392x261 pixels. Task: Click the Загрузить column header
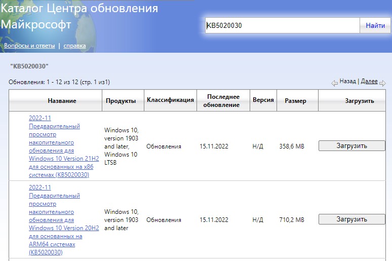352,100
